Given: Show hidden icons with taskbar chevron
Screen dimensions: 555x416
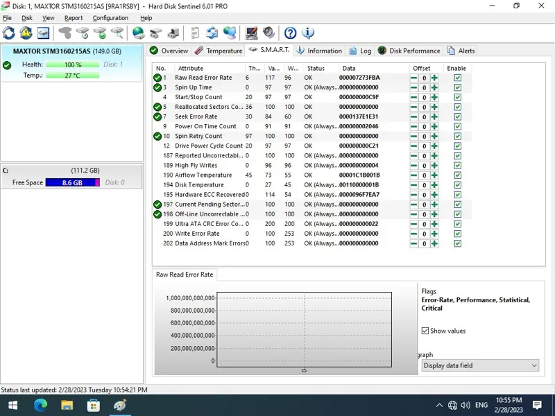Looking at the screenshot, I should coord(439,405).
